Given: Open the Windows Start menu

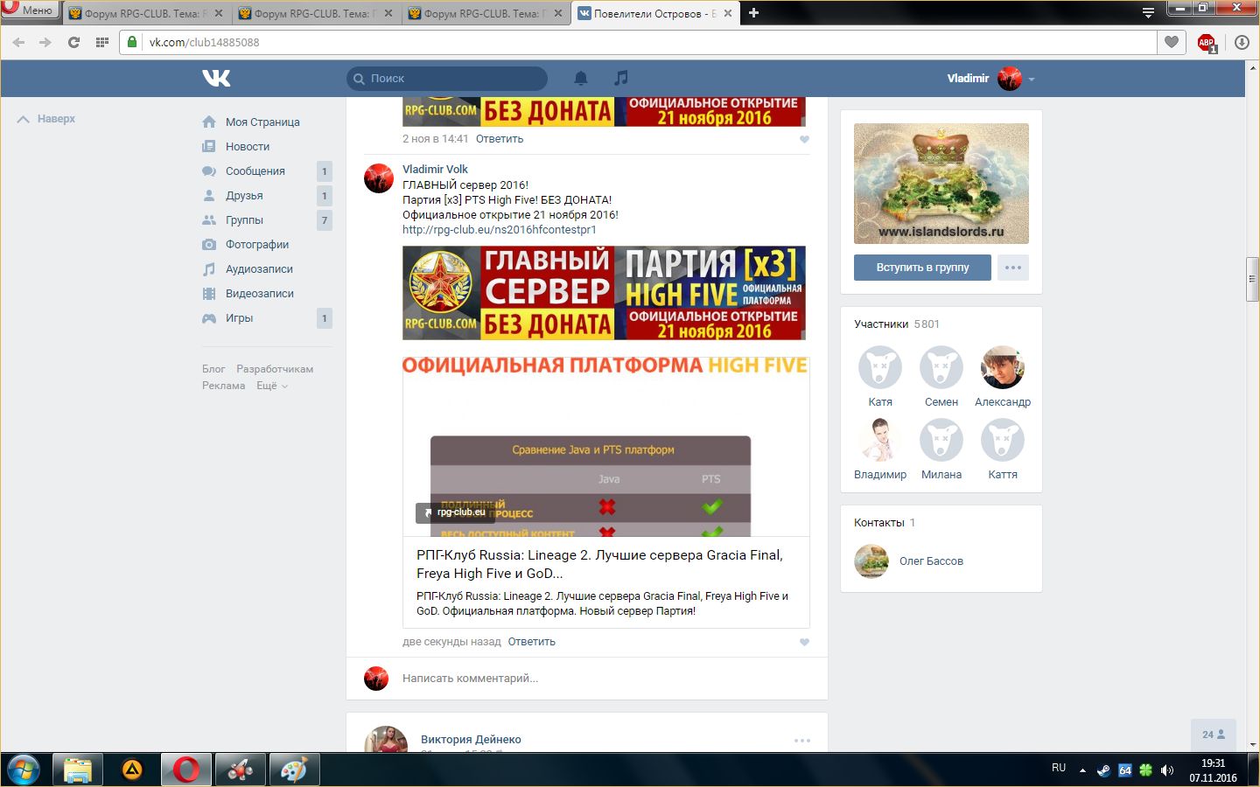Looking at the screenshot, I should (x=23, y=770).
